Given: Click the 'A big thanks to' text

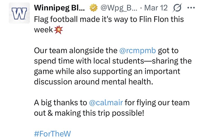Looking at the screenshot, I should (x=61, y=103).
